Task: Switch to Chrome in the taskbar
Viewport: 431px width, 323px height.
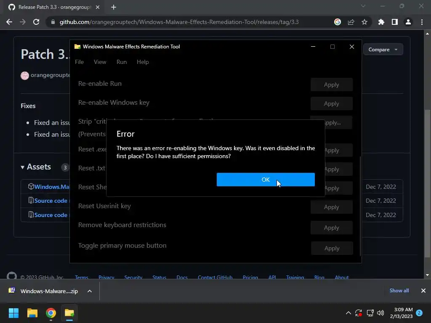Action: pyautogui.click(x=51, y=313)
